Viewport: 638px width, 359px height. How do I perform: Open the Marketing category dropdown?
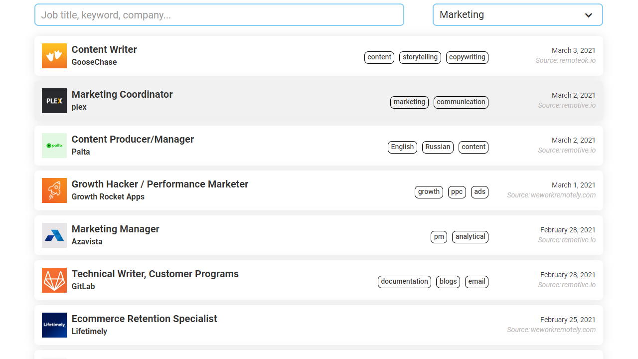point(518,15)
